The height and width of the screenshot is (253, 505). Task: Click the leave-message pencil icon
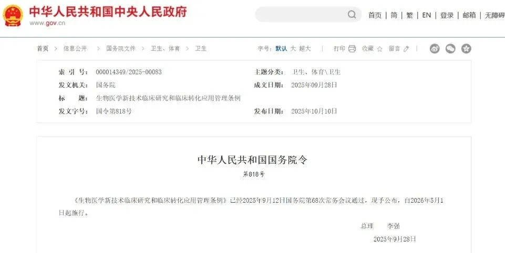click(x=406, y=49)
